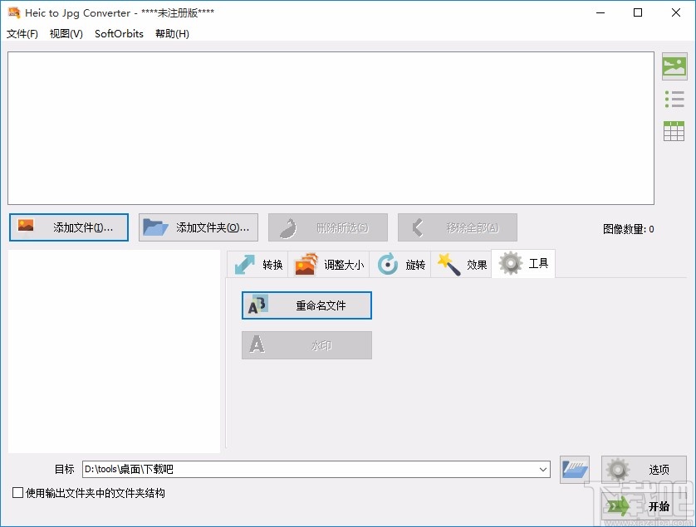Click the 重命名文件 rename files button
Viewport: 696px width, 527px height.
tap(306, 305)
